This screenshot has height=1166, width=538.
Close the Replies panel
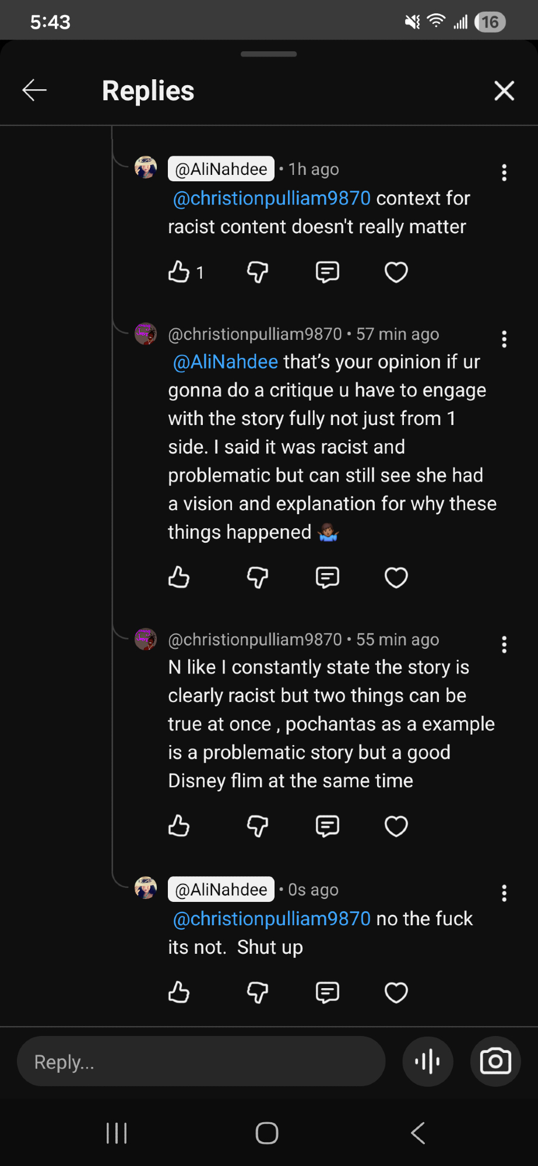pos(504,91)
